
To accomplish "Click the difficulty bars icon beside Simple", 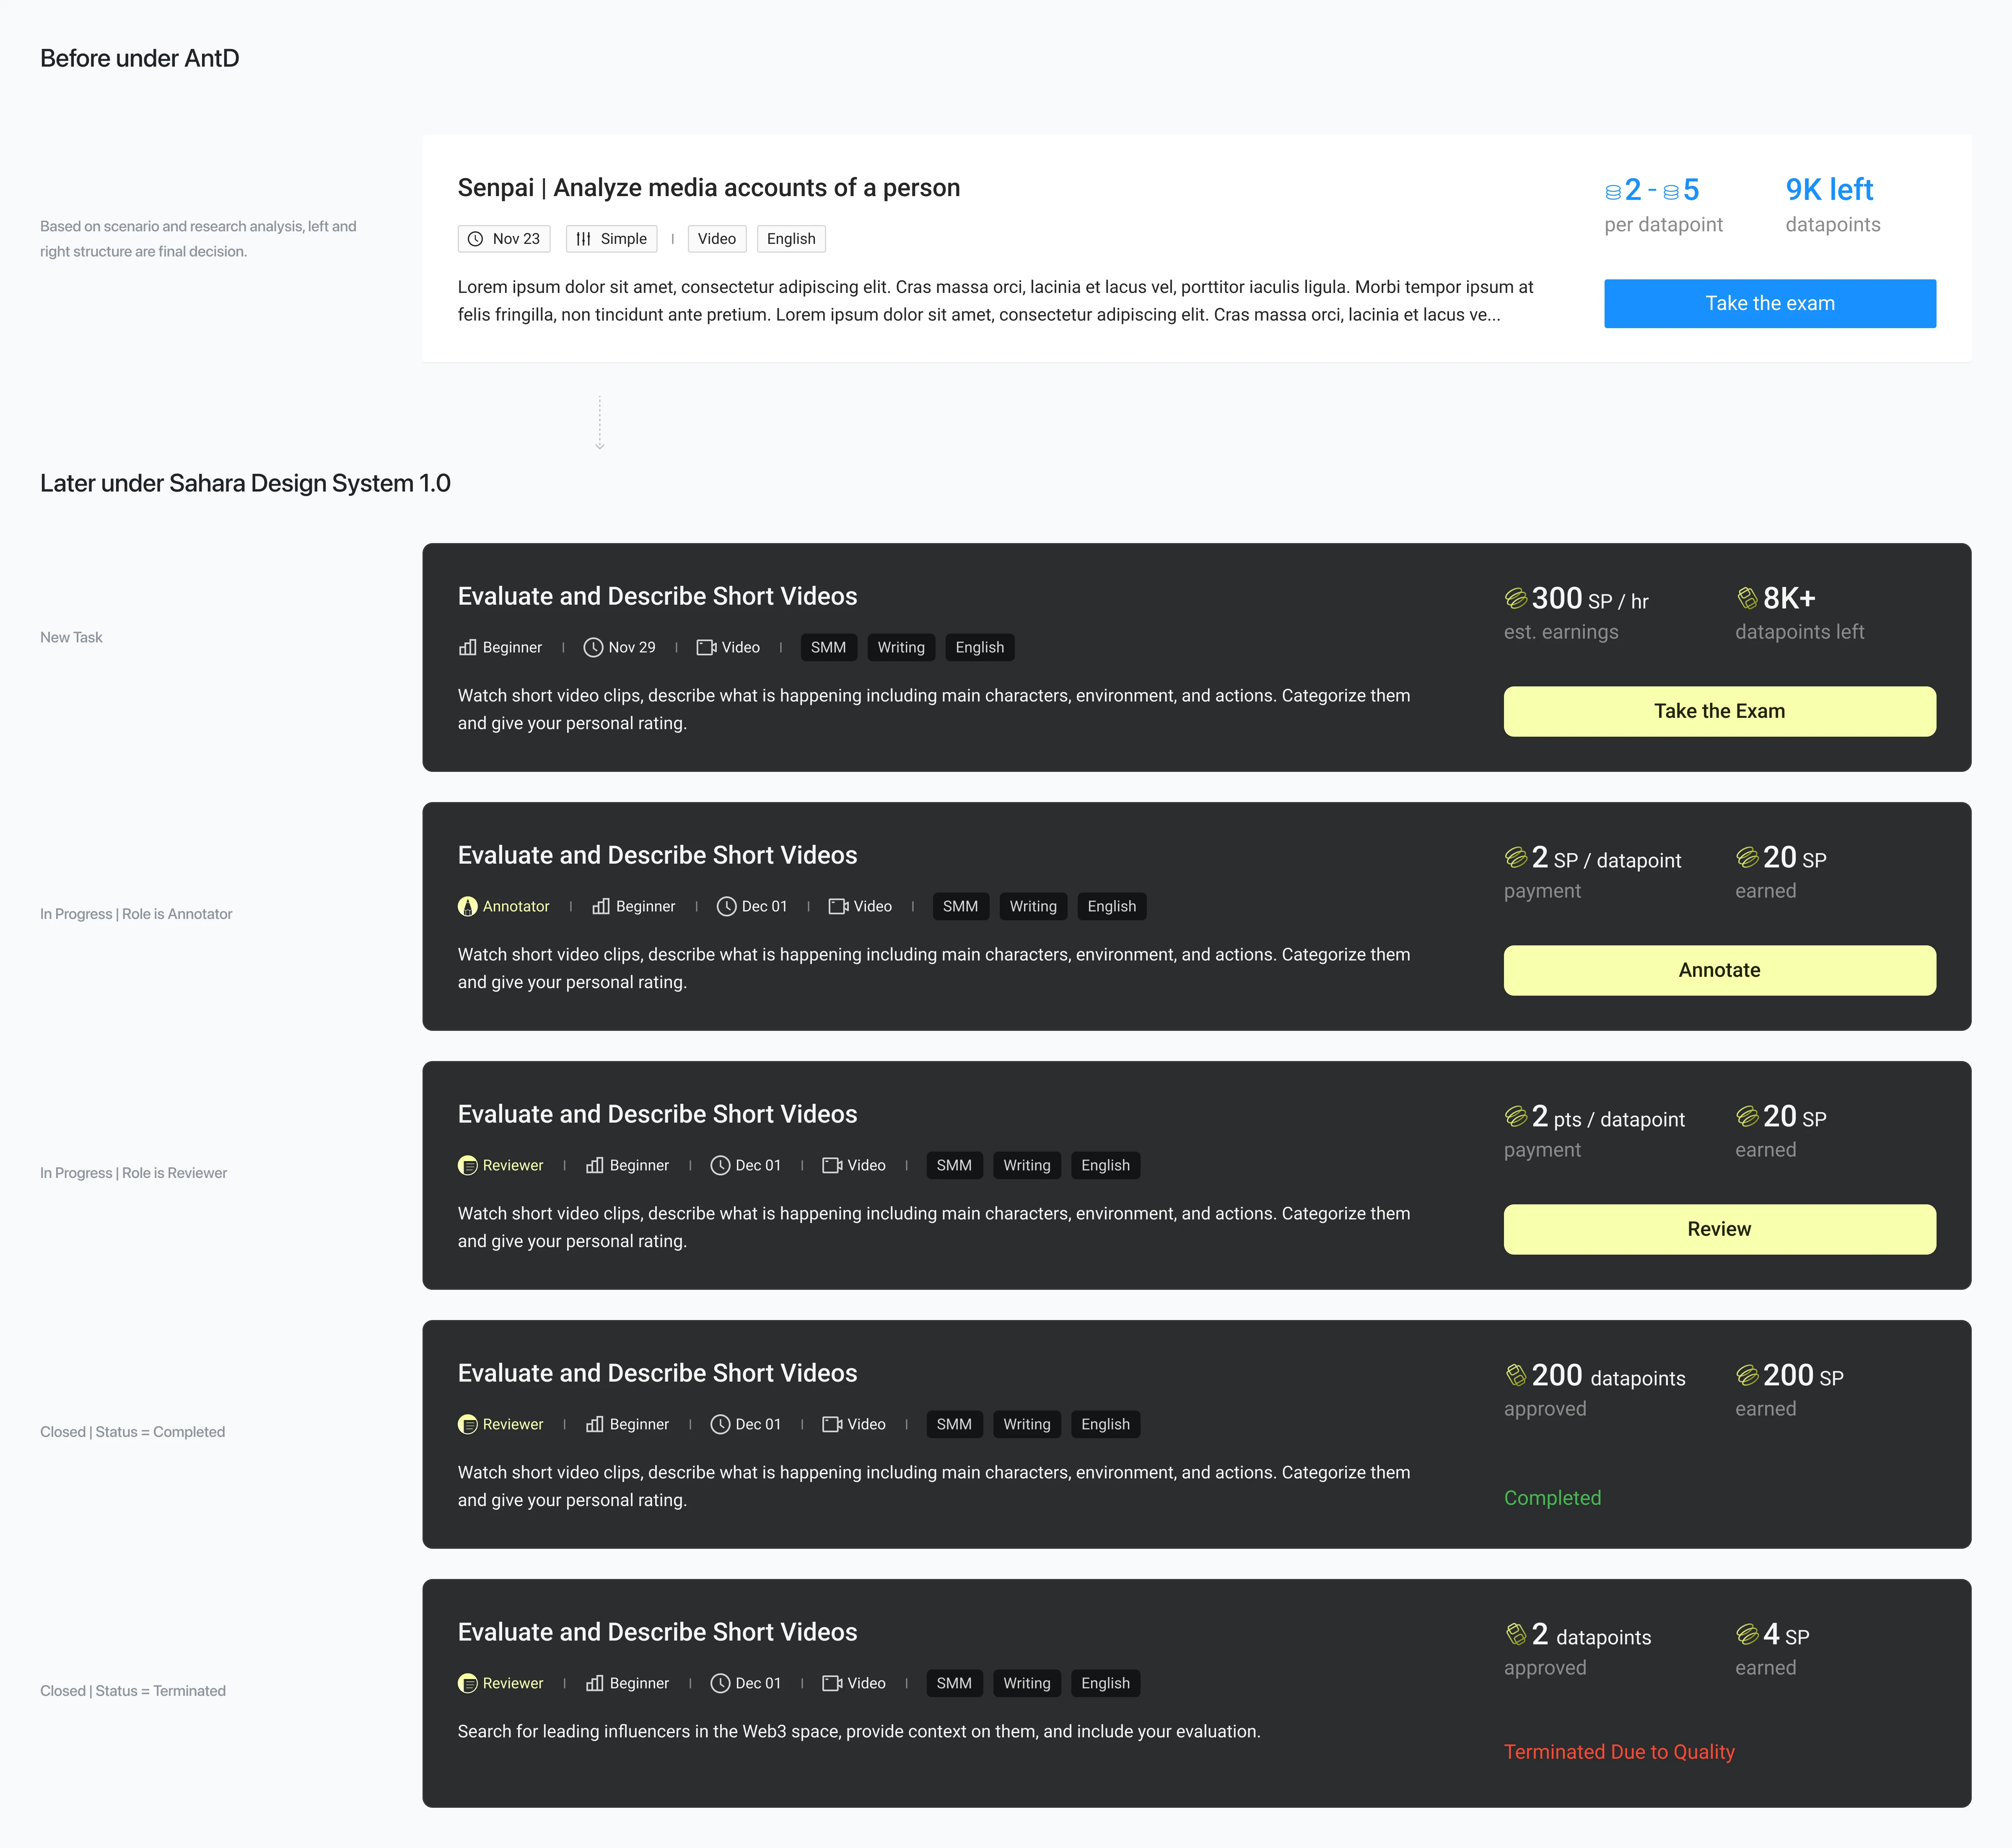I will pyautogui.click(x=583, y=239).
